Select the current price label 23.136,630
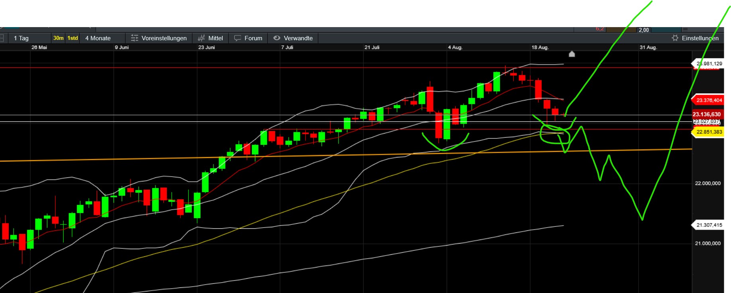Viewport: 731px width, 293px height. click(x=707, y=114)
